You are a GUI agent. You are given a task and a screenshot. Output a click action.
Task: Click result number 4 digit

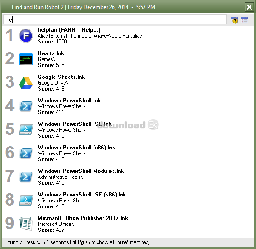pyautogui.click(x=10, y=105)
